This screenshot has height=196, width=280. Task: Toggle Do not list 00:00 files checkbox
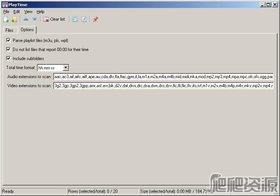point(8,49)
